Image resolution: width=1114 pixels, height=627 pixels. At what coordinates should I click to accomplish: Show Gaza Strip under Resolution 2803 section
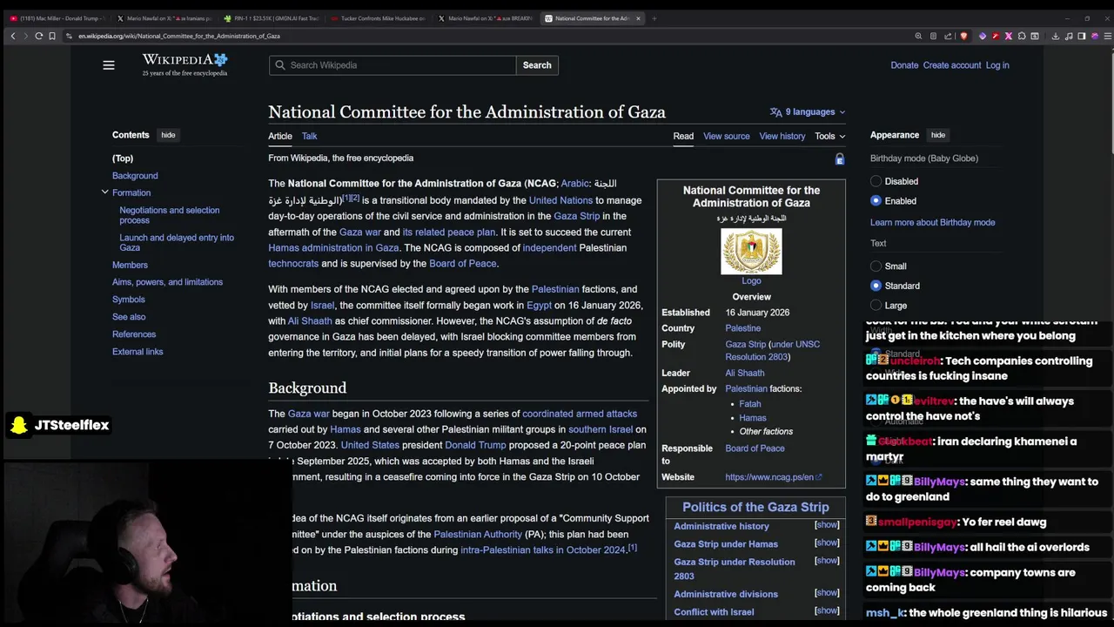pyautogui.click(x=826, y=561)
